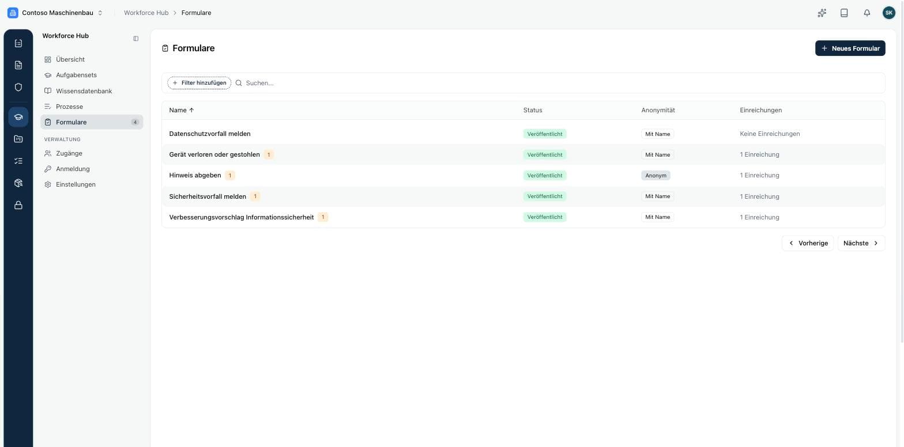The width and height of the screenshot is (904, 447).
Task: Open the Gerät verloren oder gestohlen form
Action: tap(214, 154)
